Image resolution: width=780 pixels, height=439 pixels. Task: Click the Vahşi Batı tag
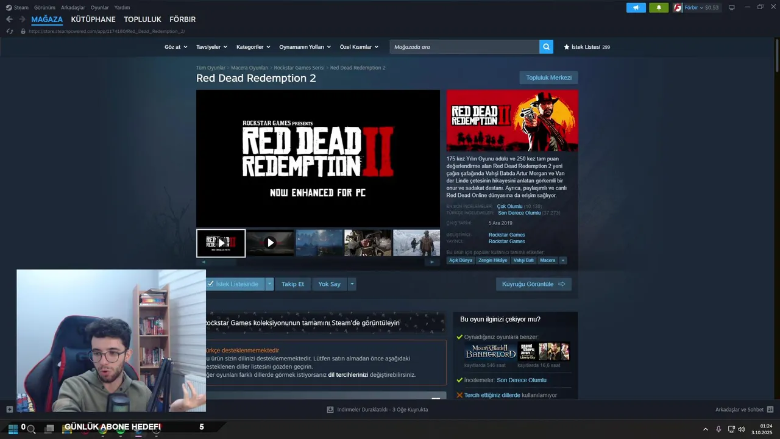[523, 260]
